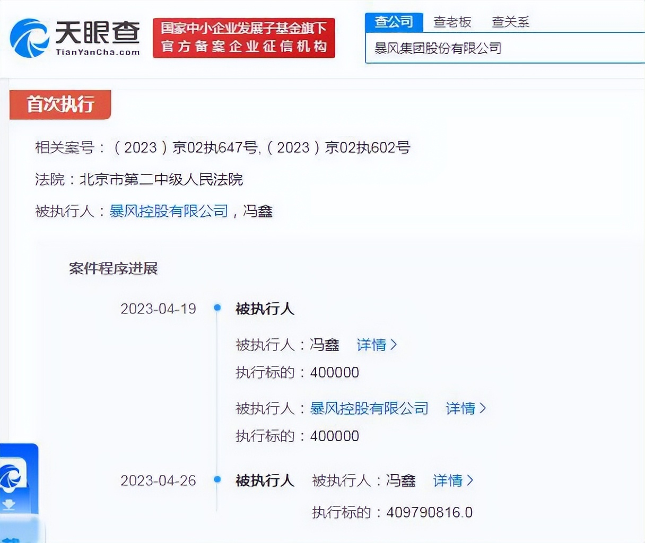Expand 详情 for 冯鑫 under 2023-04-26
Screen dimensions: 645x543
tap(452, 480)
